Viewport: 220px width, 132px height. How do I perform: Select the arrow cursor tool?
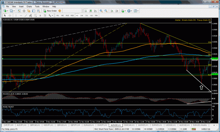(x=5, y=15)
